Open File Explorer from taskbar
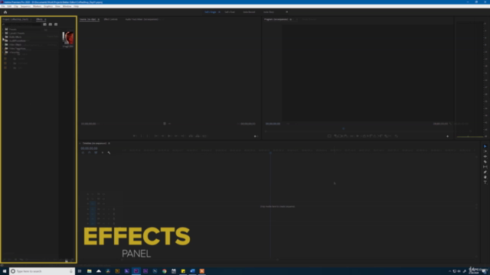Screen dimensions: 490x275 (x=90, y=271)
